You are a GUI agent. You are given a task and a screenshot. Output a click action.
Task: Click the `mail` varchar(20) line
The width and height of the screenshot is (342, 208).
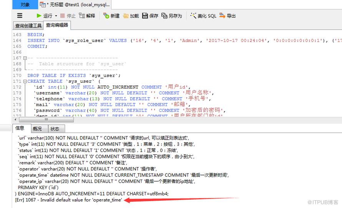pyautogui.click(x=112, y=105)
